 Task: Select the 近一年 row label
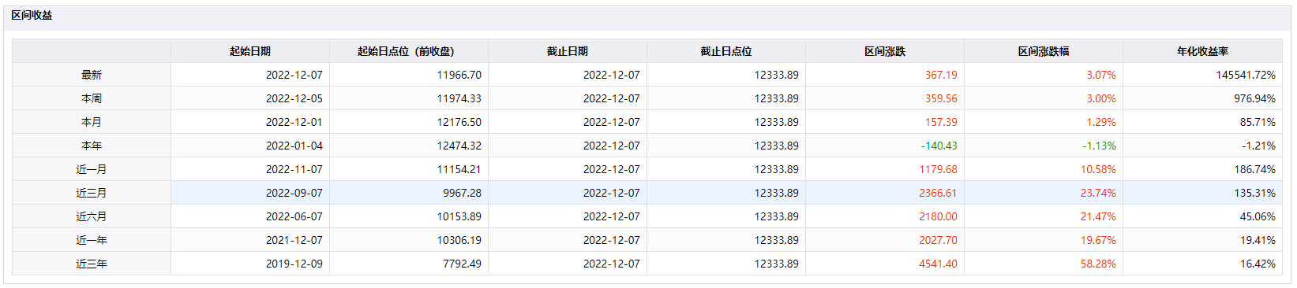[92, 240]
